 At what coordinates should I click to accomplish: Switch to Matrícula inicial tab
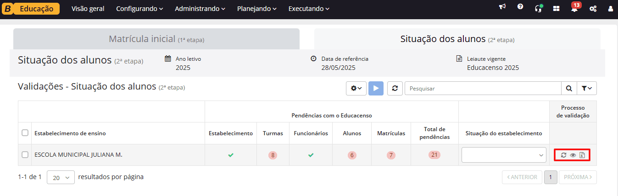pos(156,39)
